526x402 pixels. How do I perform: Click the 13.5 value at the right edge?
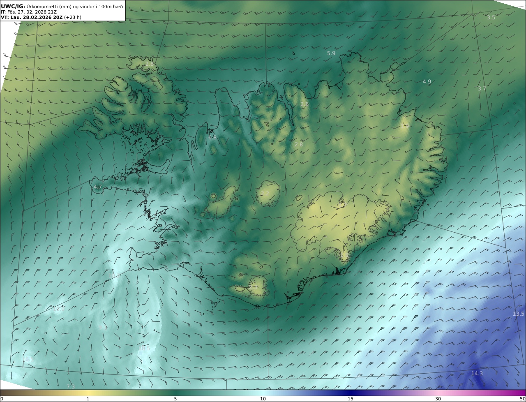click(x=519, y=314)
